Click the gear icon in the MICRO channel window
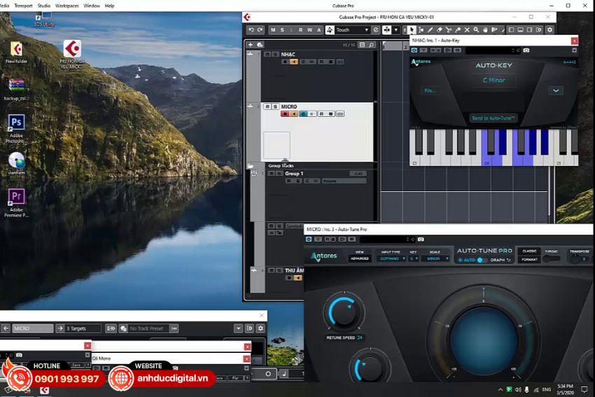 coord(260,328)
